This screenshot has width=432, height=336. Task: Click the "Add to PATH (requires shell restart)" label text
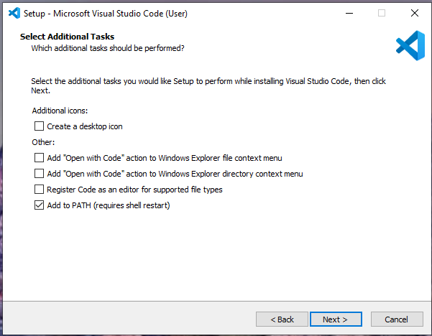pos(109,206)
